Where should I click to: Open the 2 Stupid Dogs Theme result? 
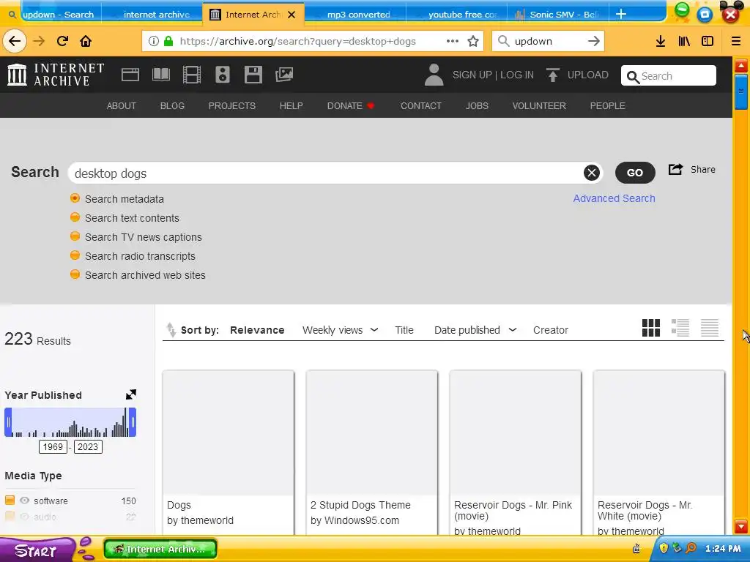coord(371,452)
